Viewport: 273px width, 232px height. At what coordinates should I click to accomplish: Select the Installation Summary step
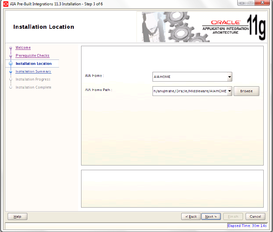click(x=33, y=72)
